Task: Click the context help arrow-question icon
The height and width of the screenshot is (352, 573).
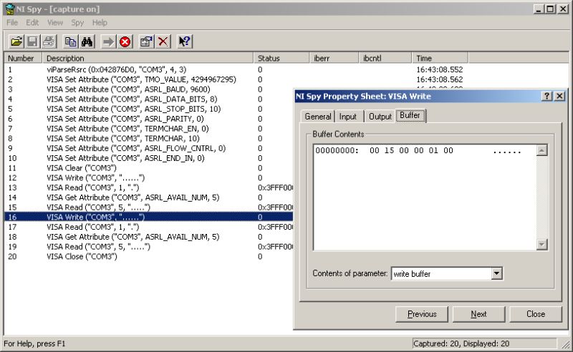Action: point(185,41)
